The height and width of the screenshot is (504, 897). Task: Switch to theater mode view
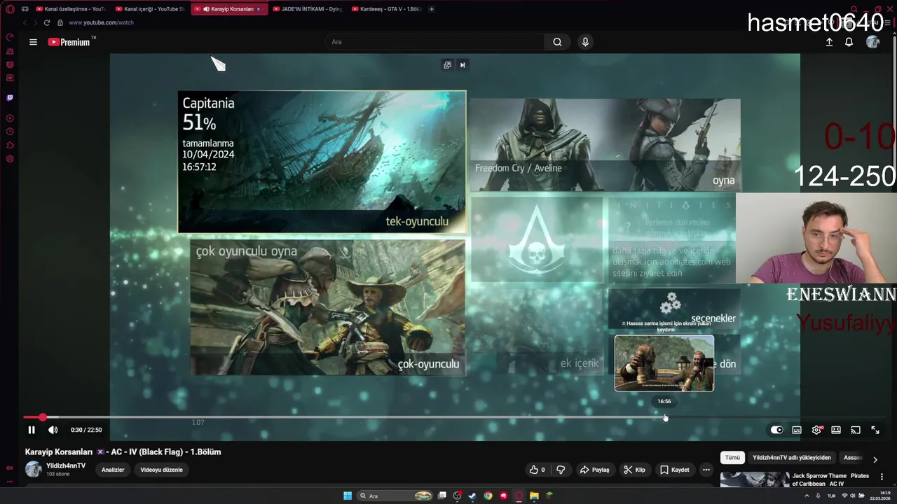point(836,430)
